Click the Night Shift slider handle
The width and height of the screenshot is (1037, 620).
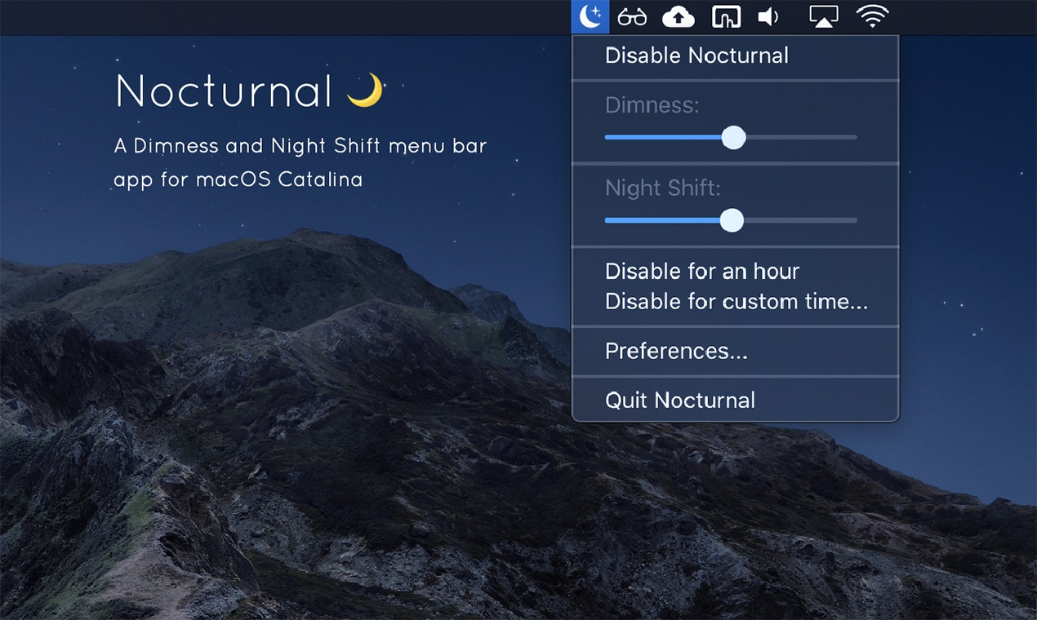[x=732, y=221]
